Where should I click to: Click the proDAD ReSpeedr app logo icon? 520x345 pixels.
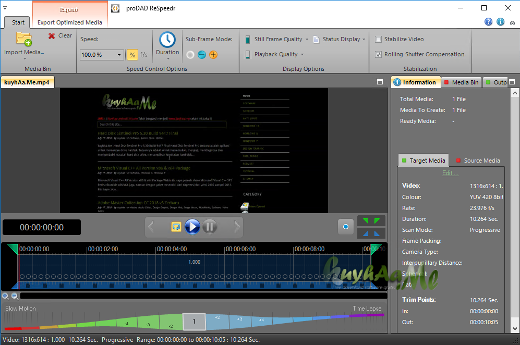[x=115, y=9]
